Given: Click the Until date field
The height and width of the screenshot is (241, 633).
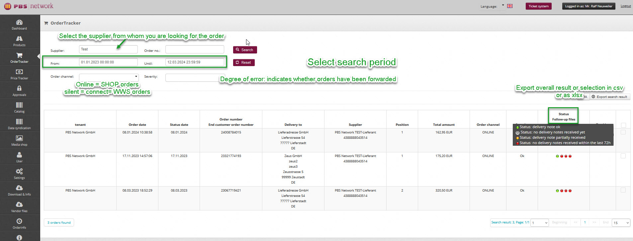Looking at the screenshot, I should point(195,62).
